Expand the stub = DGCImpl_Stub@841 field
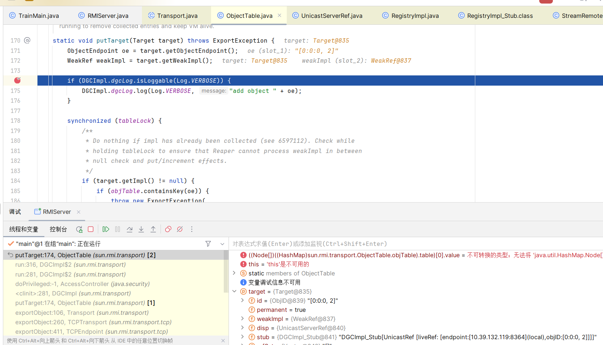Screen dimensions: 603x345 click(243, 337)
